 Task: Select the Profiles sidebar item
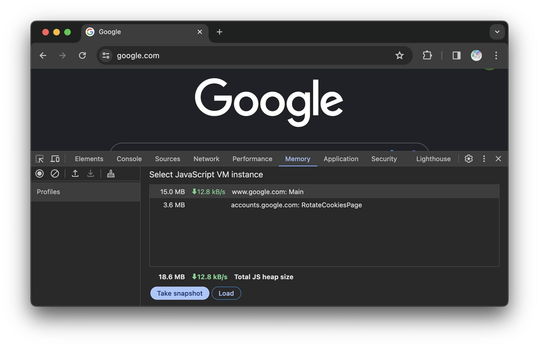pyautogui.click(x=86, y=192)
